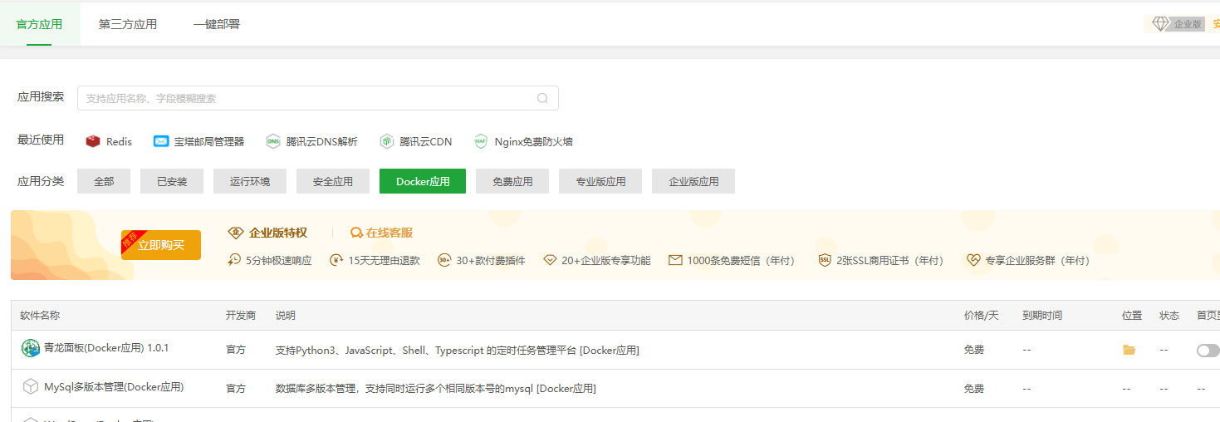
Task: Open 腾讯云DNS解析 icon
Action: [273, 141]
